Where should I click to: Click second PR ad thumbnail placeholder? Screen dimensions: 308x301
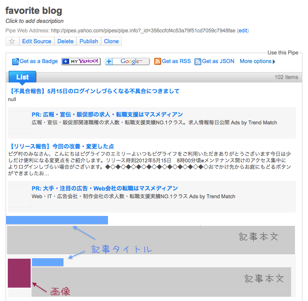19,196
